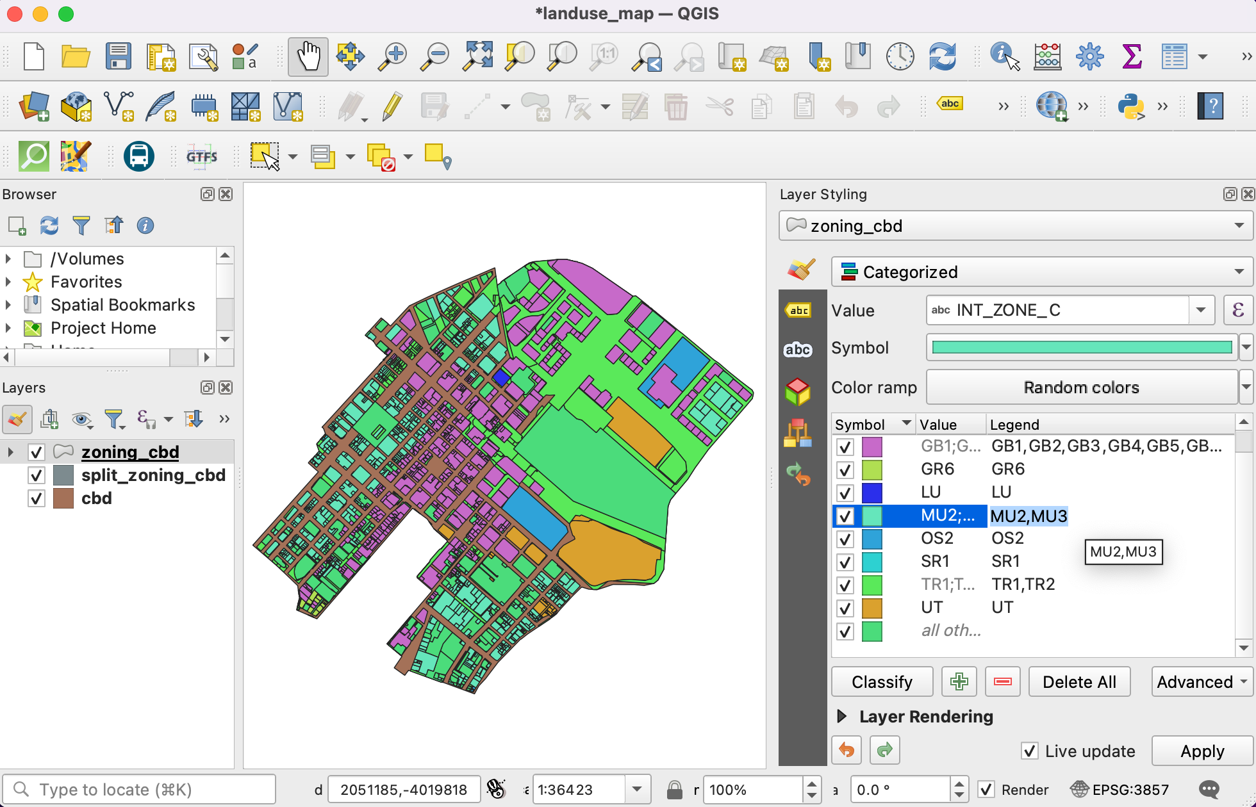Viewport: 1256px width, 807px height.
Task: Uncheck the Live update checkbox
Action: tap(1029, 751)
